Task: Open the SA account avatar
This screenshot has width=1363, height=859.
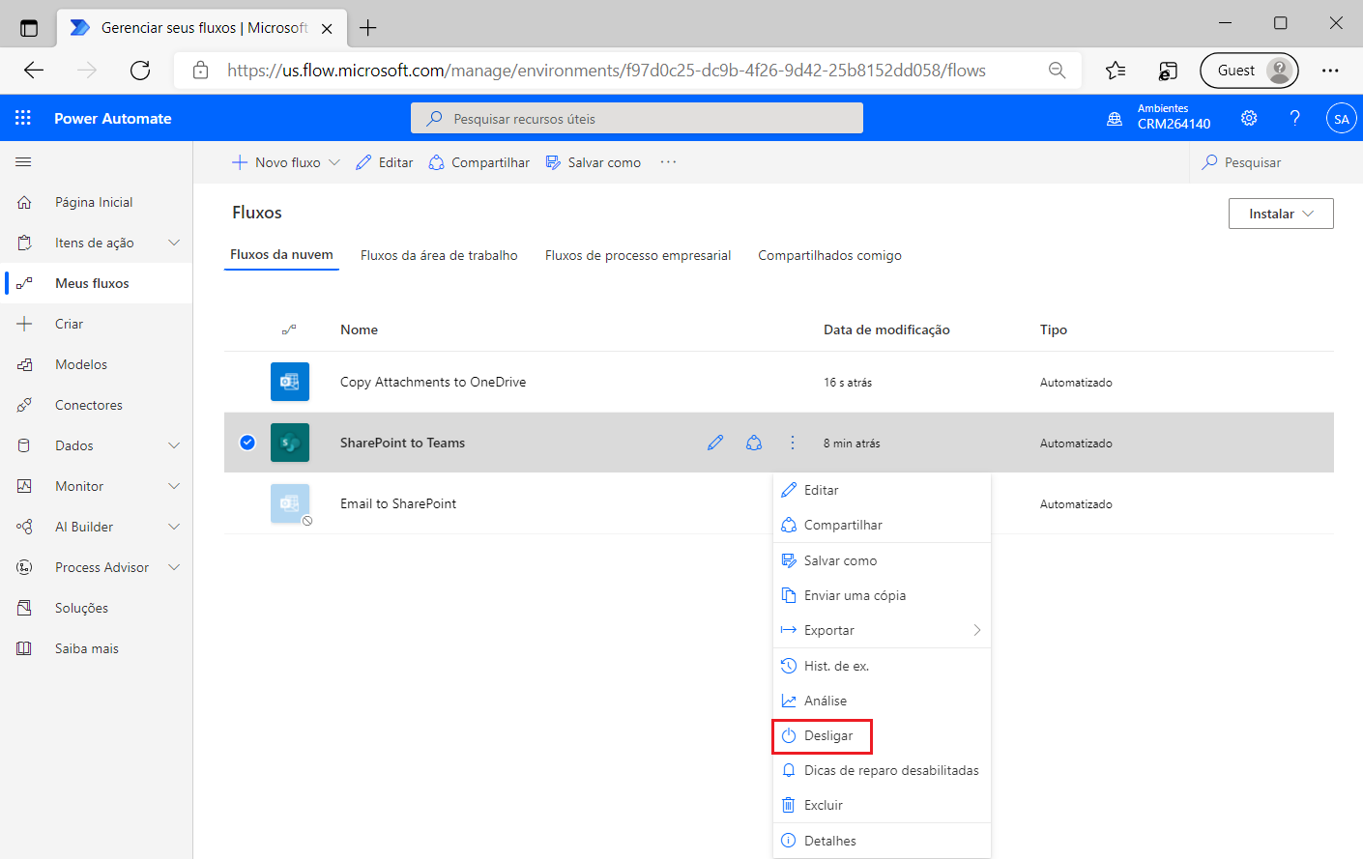Action: pos(1341,119)
